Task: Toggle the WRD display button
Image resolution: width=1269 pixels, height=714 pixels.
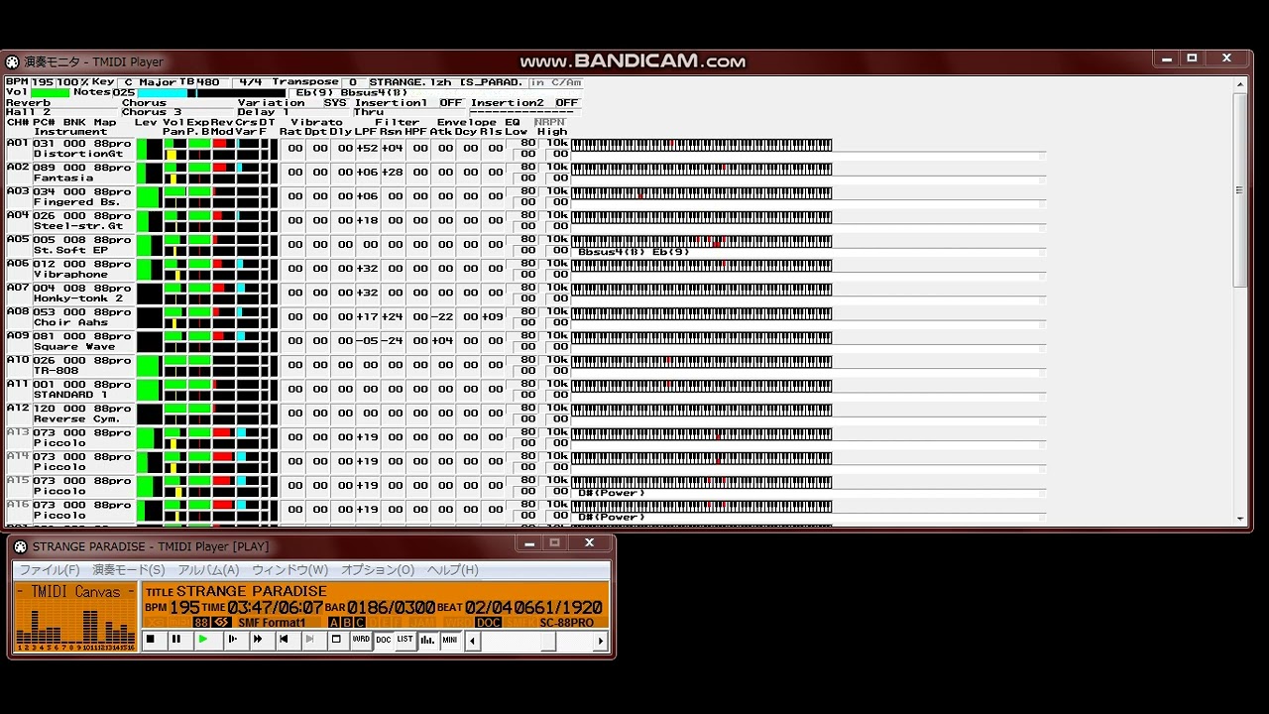Action: pyautogui.click(x=361, y=641)
